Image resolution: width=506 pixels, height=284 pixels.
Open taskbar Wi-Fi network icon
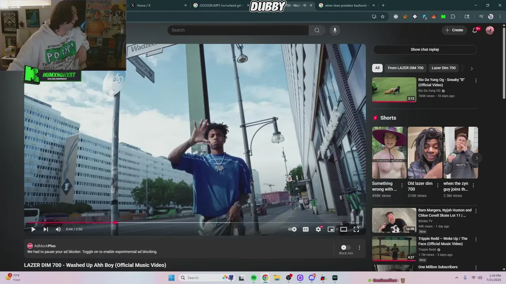pos(473,278)
